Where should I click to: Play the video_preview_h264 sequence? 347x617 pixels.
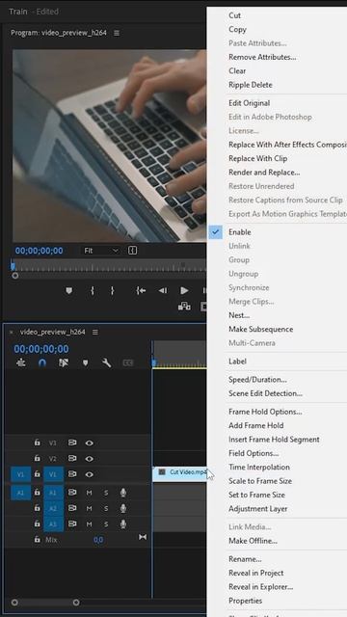click(184, 290)
